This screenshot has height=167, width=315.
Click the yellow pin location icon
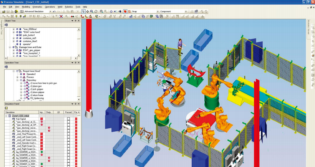[16, 17]
